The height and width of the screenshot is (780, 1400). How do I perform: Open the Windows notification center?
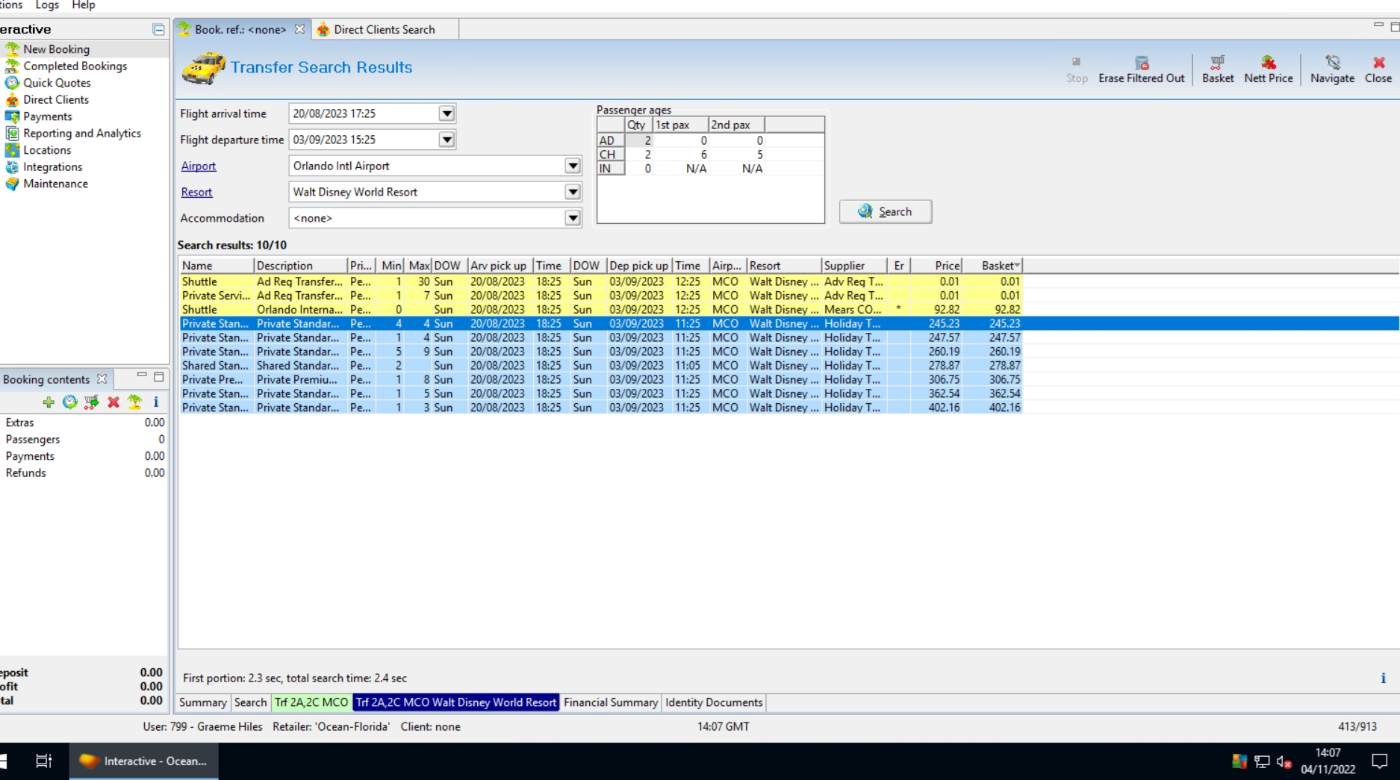[1379, 761]
